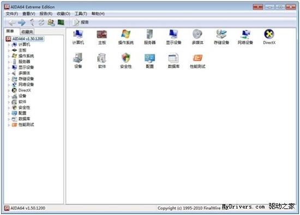Viewport: 300px width, 215px height.
Task: Click the Copyright FinalWire status text
Action: (x=193, y=208)
